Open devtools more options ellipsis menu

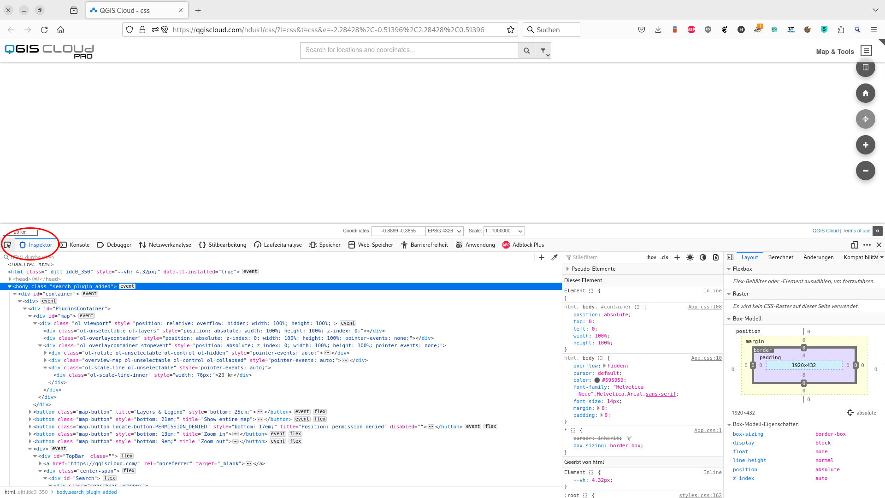pos(867,245)
